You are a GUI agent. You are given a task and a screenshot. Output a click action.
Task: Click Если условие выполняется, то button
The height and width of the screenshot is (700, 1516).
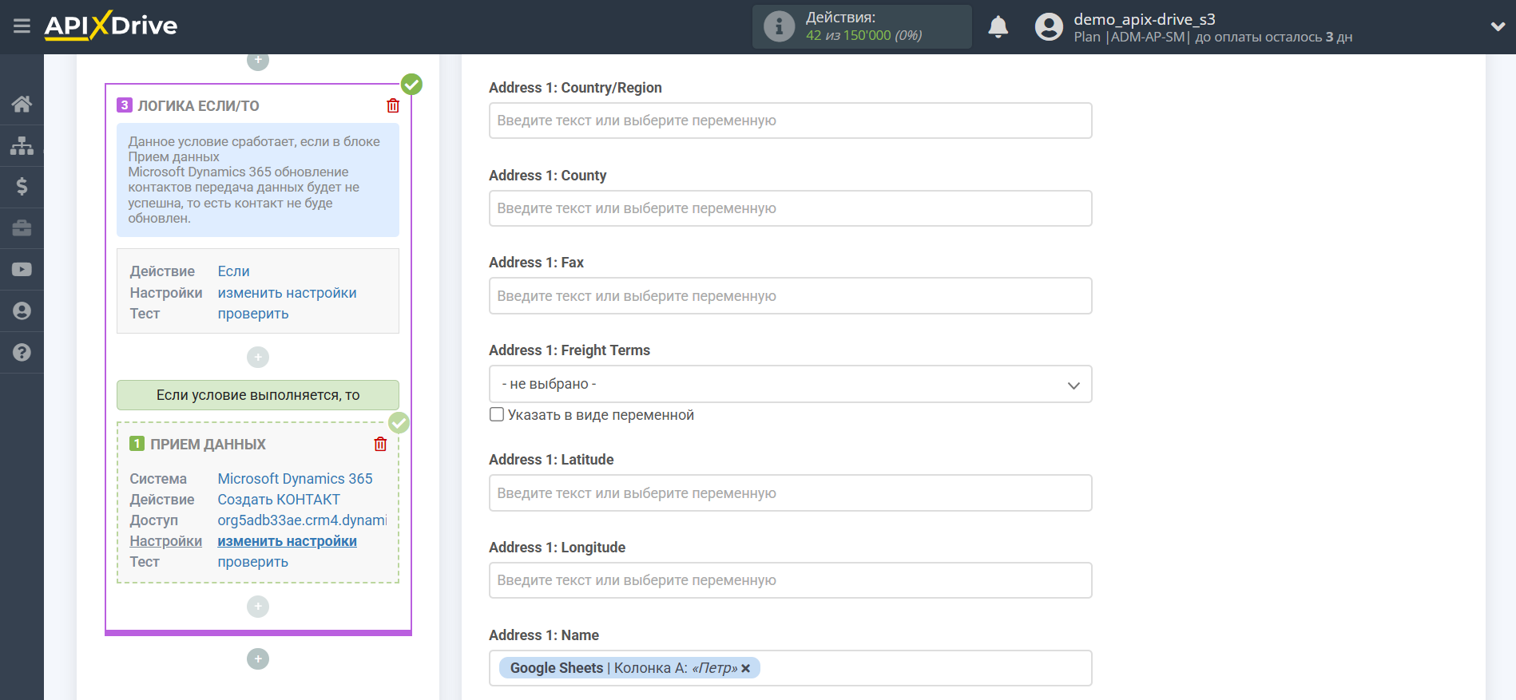[258, 395]
